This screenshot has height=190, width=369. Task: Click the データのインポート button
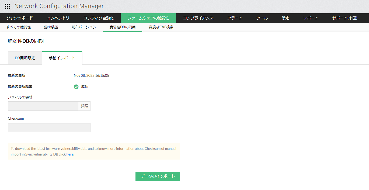click(158, 176)
